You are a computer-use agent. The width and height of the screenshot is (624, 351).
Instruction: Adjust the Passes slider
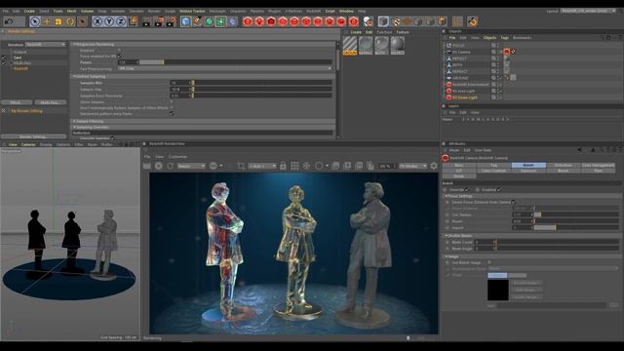[235, 62]
